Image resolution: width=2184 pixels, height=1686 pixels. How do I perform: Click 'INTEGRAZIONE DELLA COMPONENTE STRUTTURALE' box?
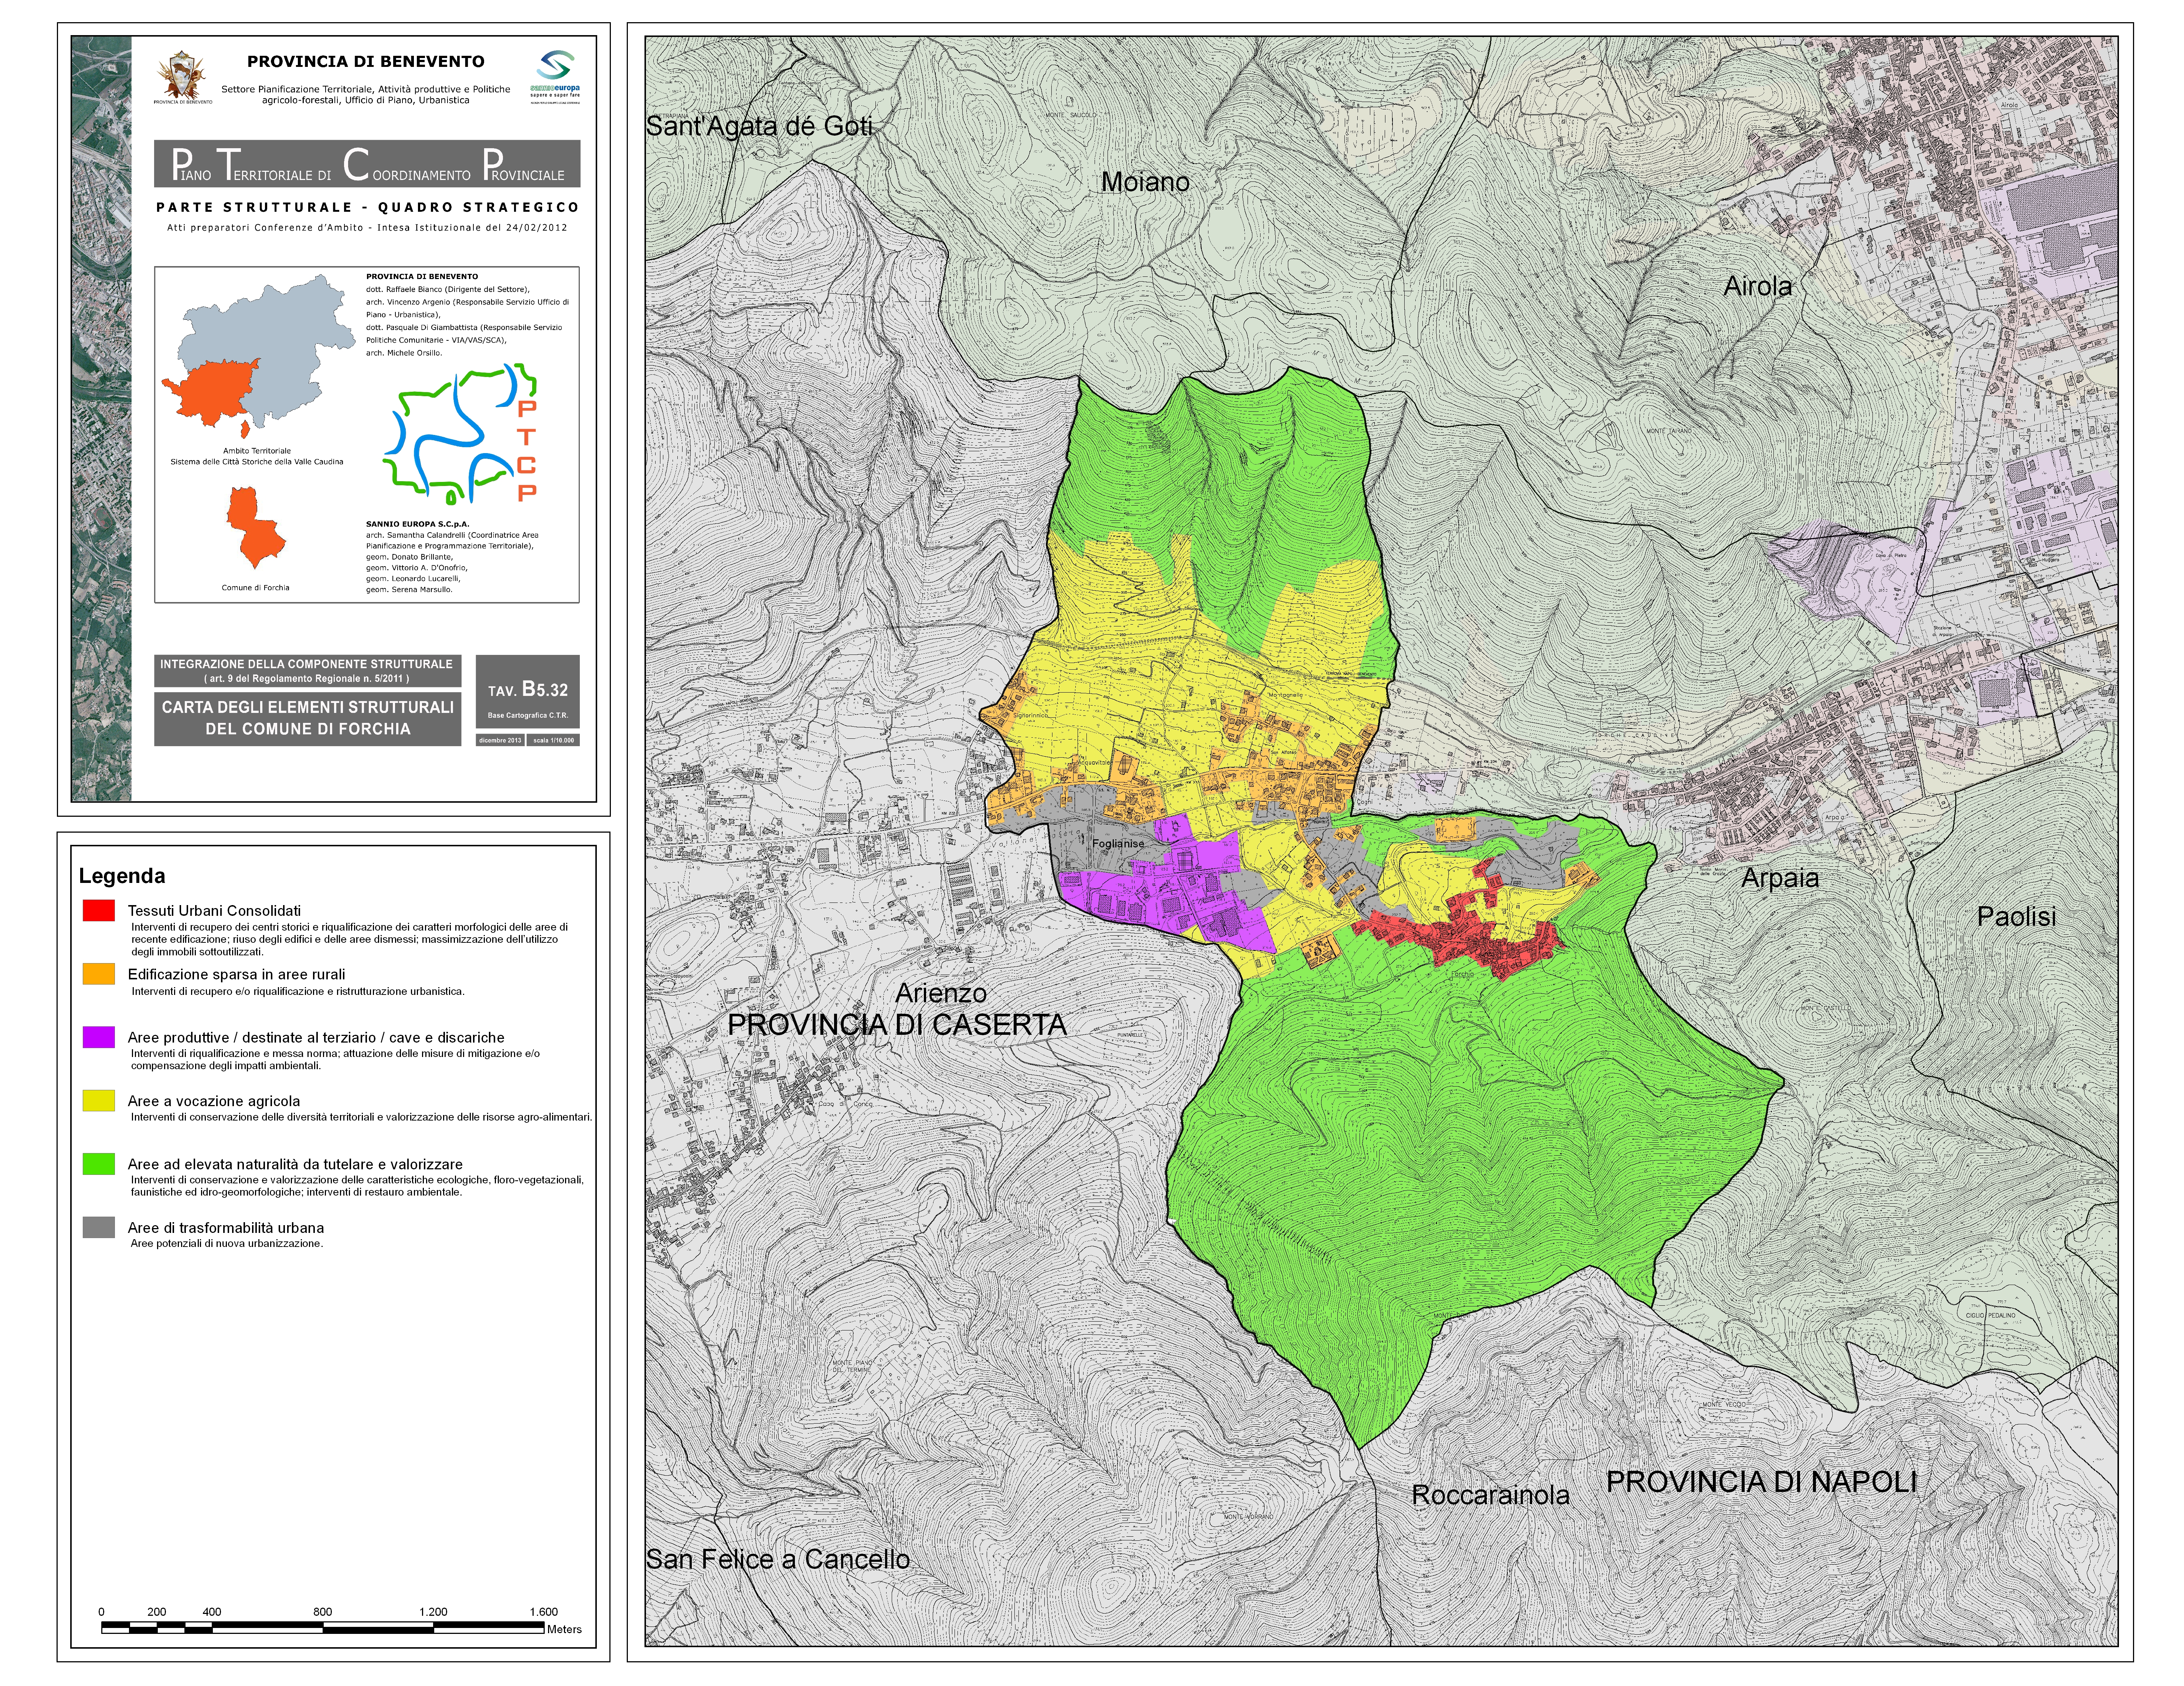pyautogui.click(x=307, y=671)
